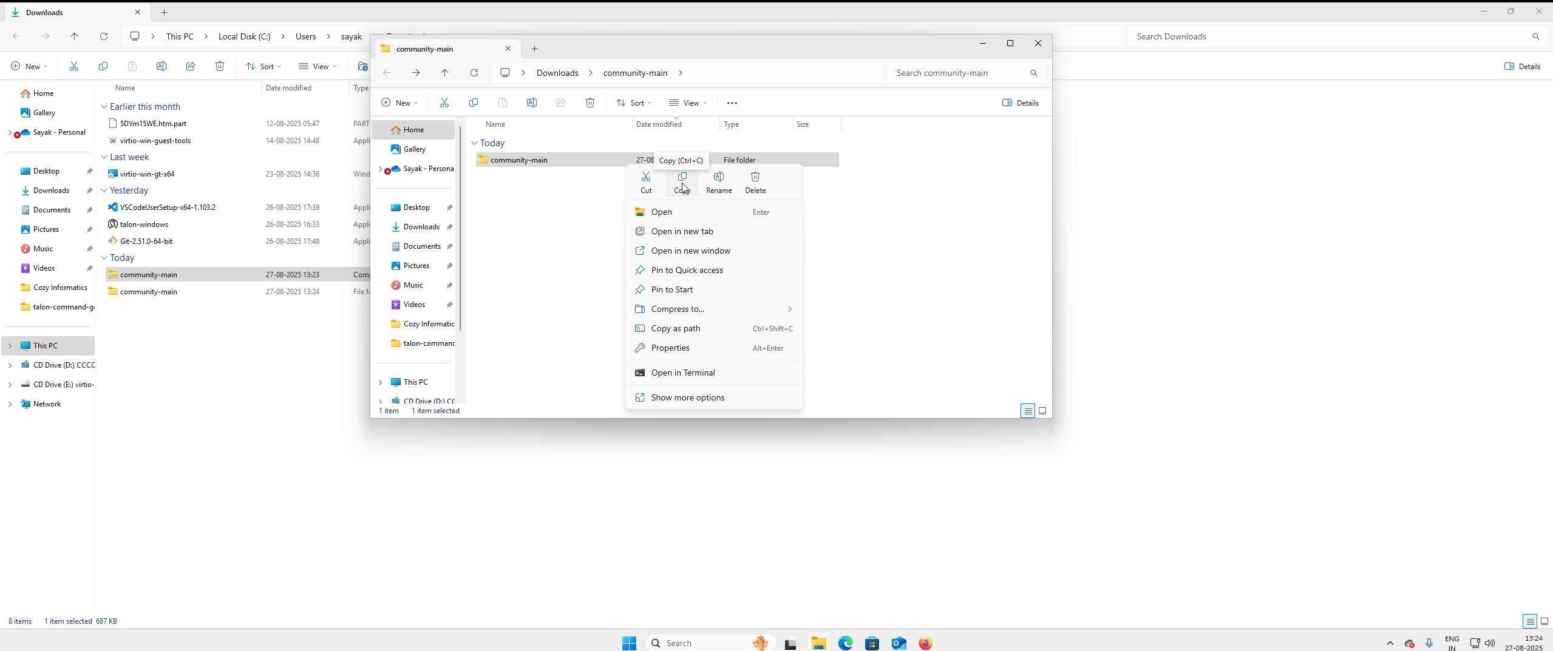Click Copy icon in community-main window toolbar
1553x651 pixels.
pos(474,103)
